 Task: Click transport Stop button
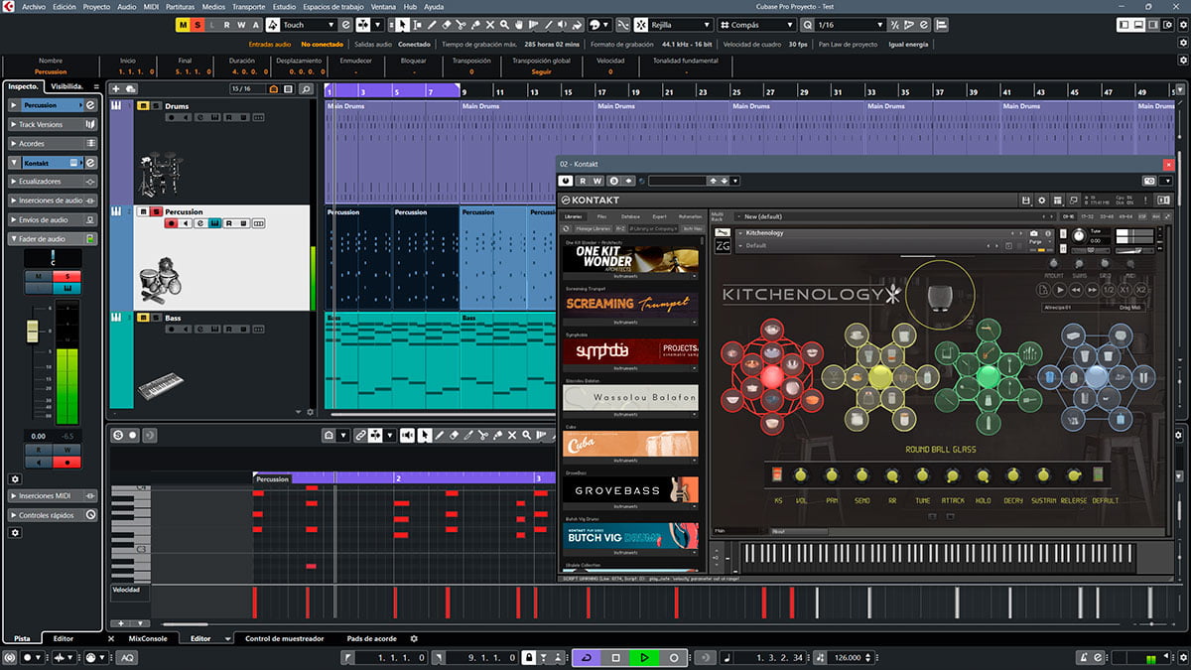coord(615,658)
